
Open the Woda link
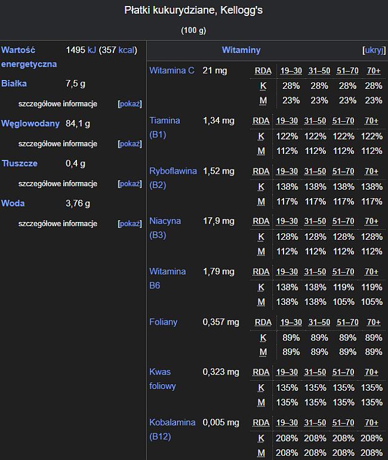point(13,203)
